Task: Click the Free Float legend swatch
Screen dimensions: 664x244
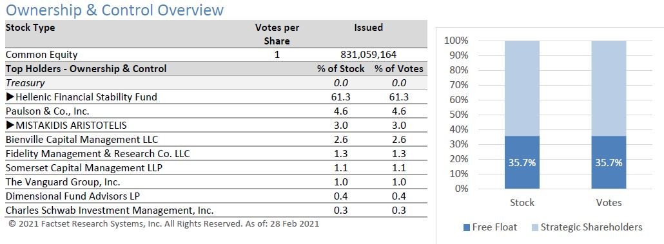Action: point(466,227)
